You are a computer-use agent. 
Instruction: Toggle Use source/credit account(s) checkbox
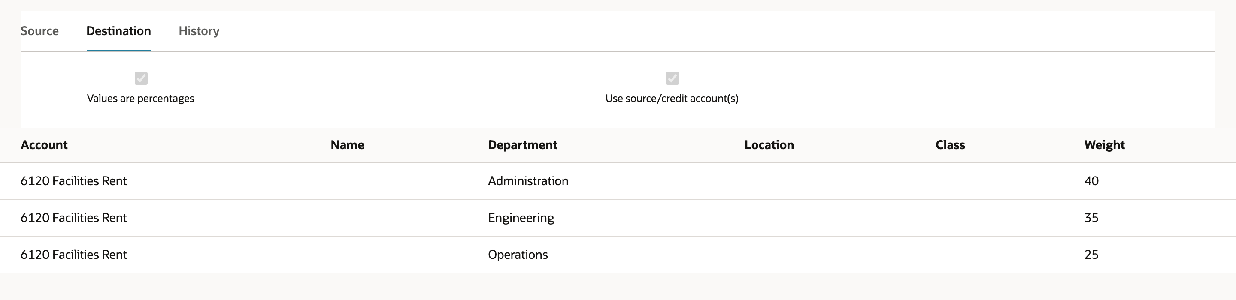672,78
